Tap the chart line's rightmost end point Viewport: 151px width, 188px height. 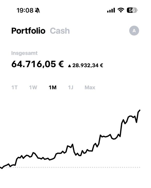click(140, 110)
